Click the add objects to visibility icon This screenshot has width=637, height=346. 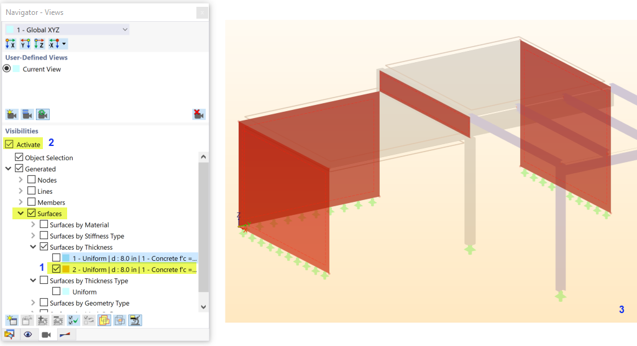[43, 321]
